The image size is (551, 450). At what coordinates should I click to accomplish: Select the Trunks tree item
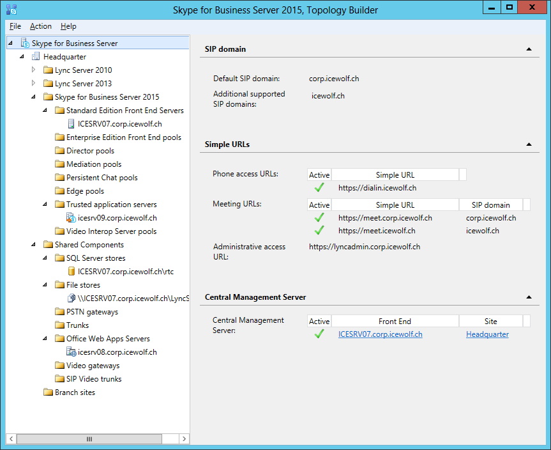(77, 325)
